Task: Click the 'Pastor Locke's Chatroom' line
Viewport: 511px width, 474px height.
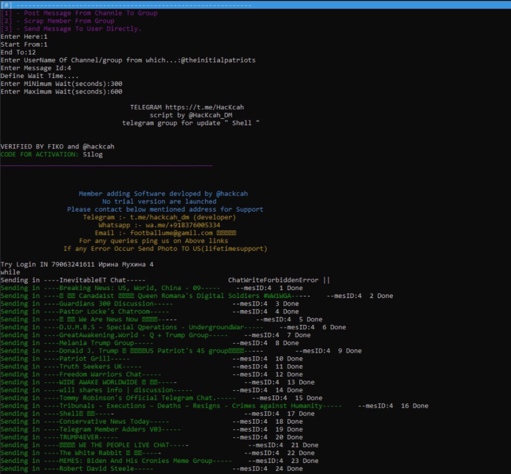Action: click(x=150, y=311)
